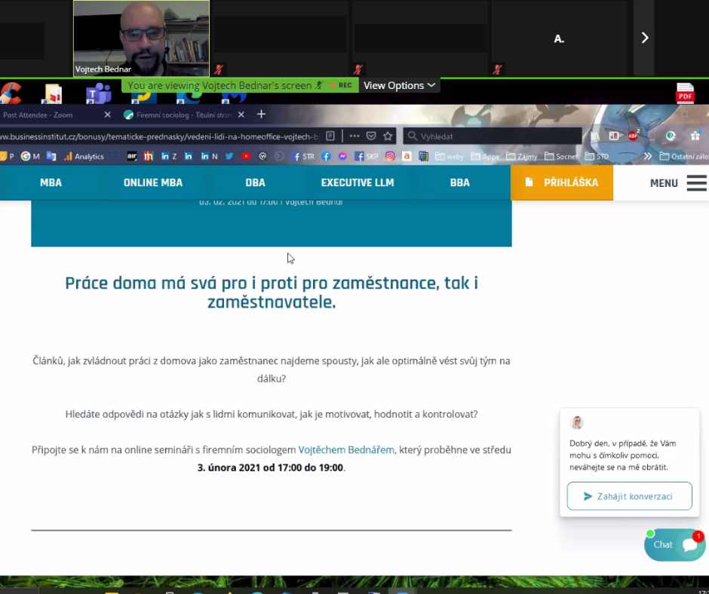Screen dimensions: 709x594
Task: Expand the View Options dropdown
Action: (x=399, y=85)
